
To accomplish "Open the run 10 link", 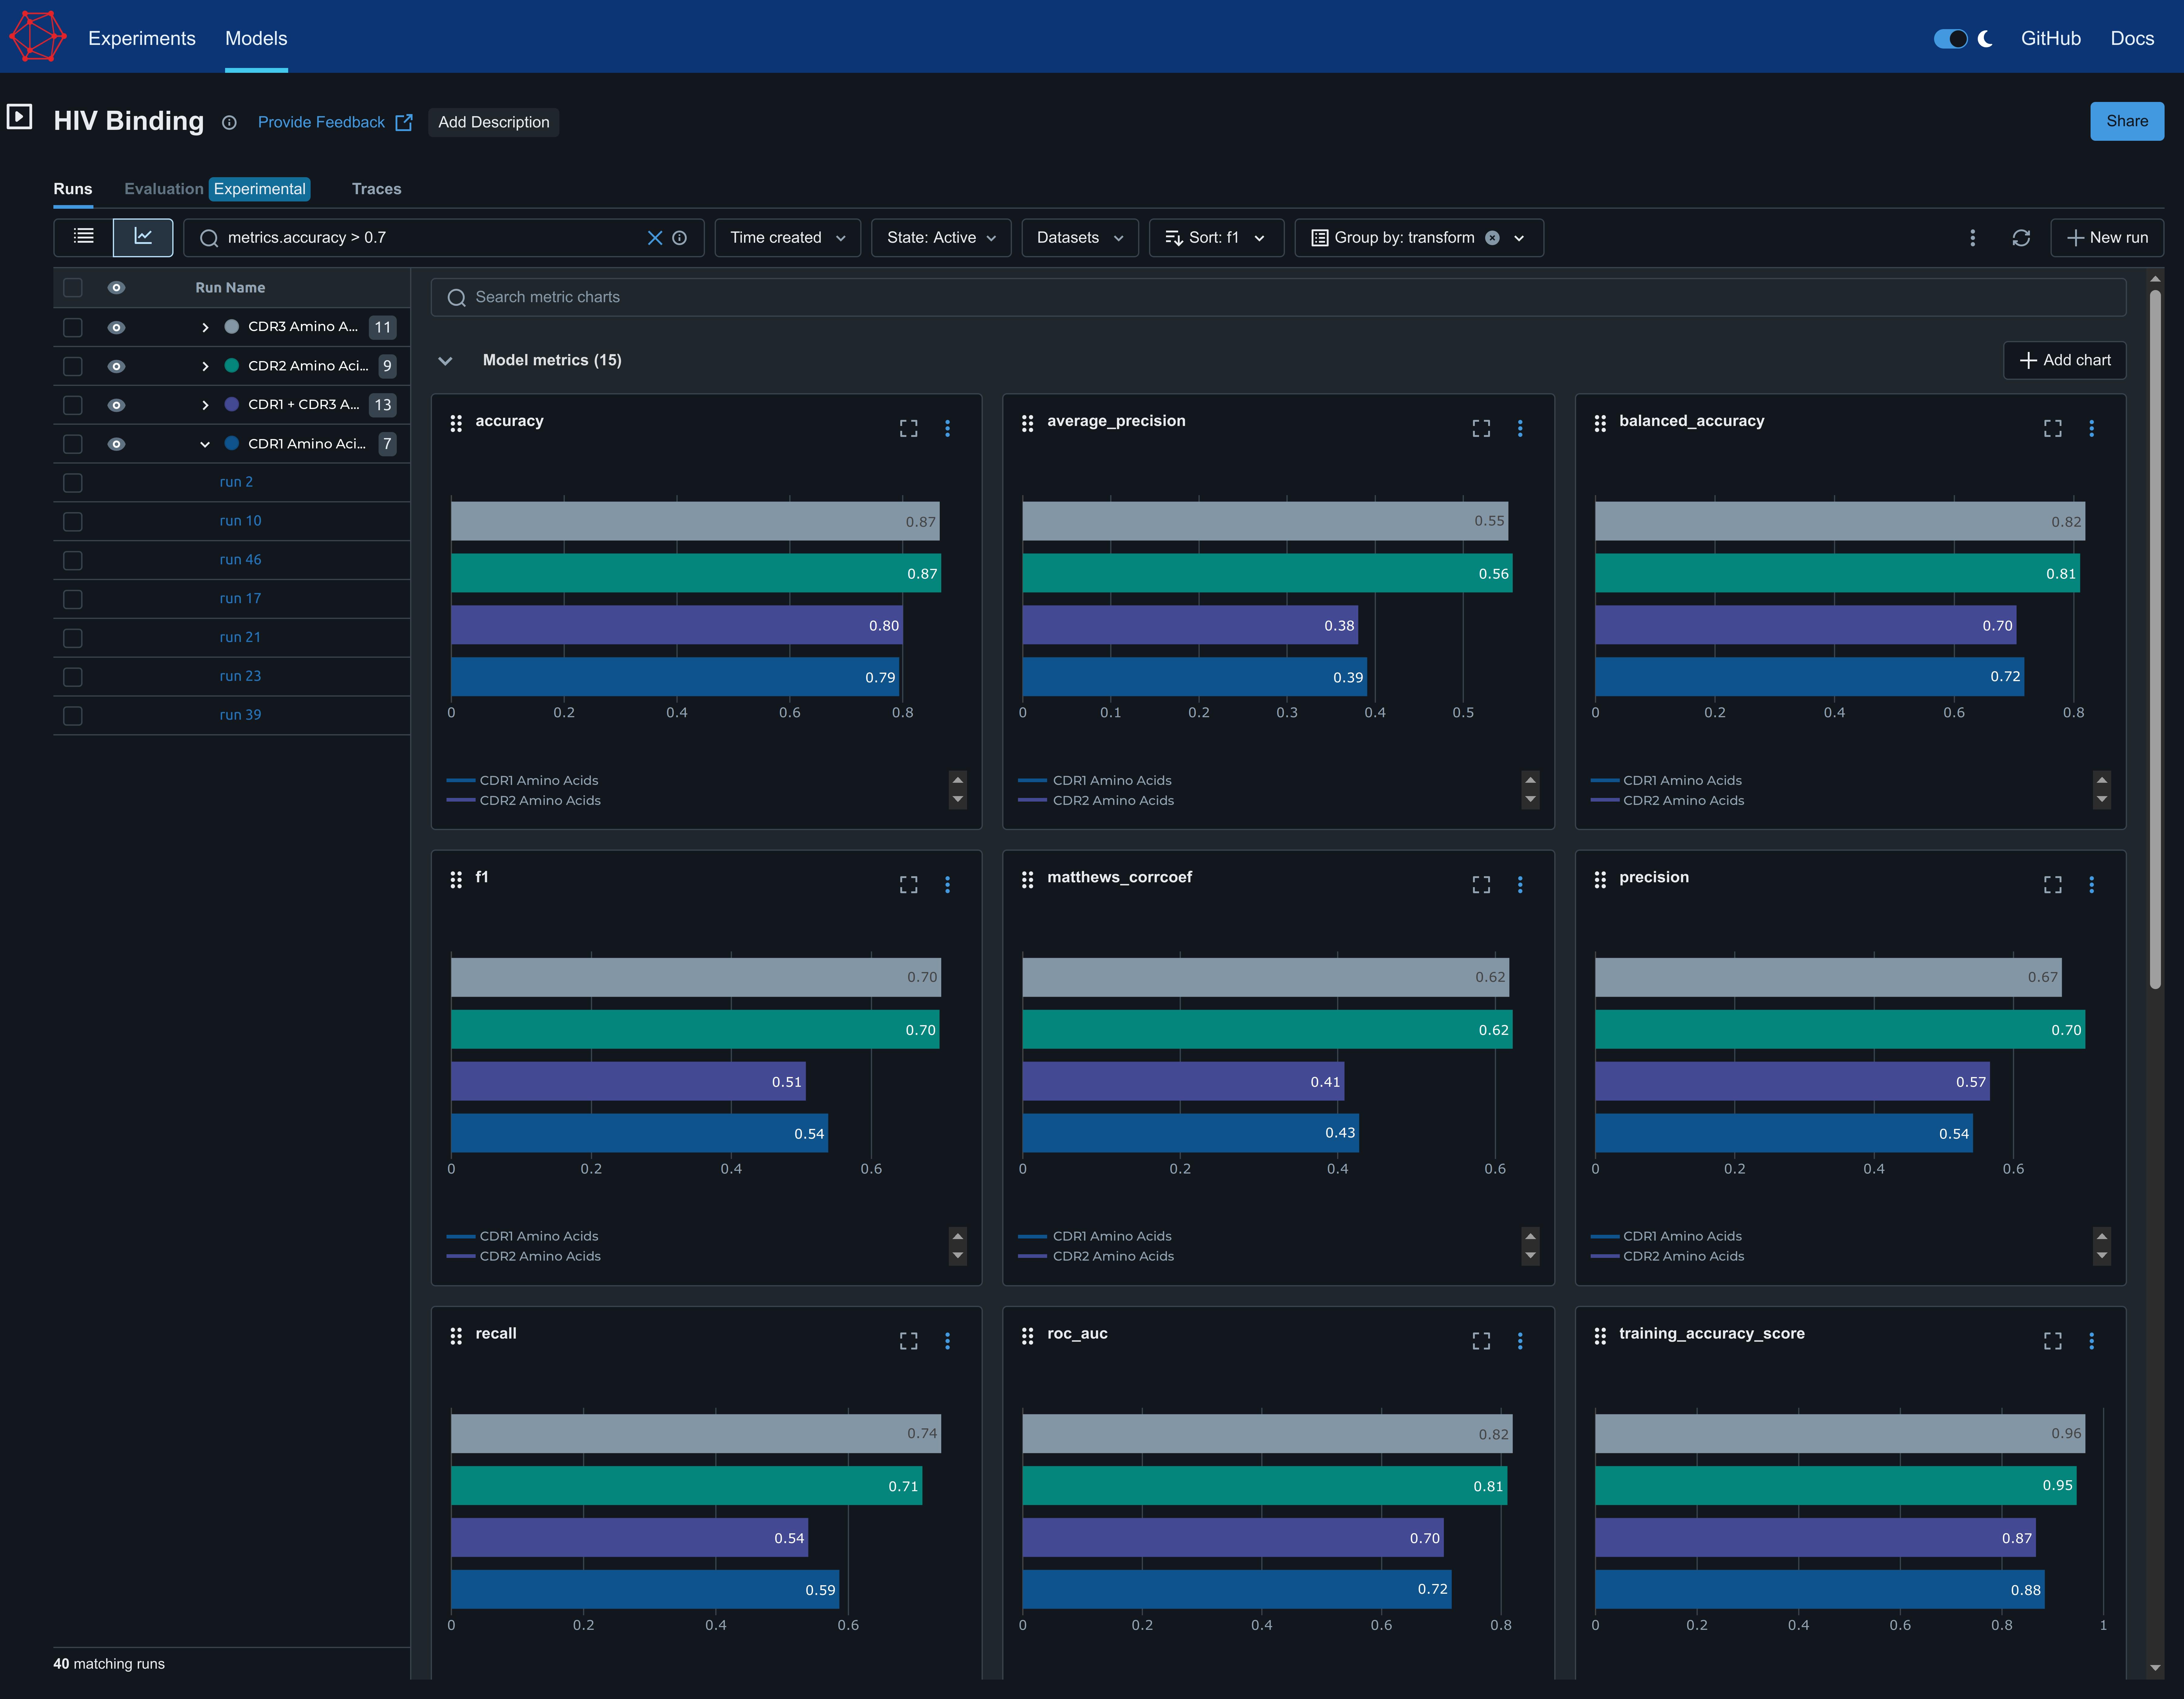I will tap(240, 521).
